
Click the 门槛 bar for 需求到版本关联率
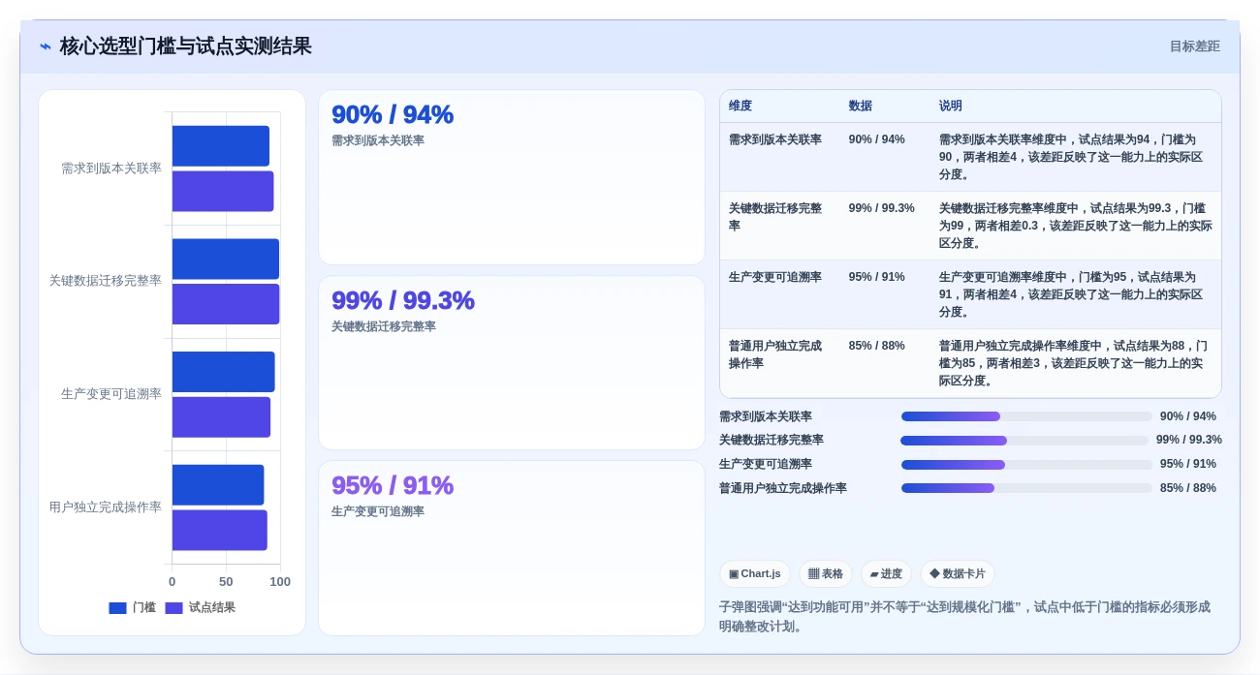(x=221, y=146)
